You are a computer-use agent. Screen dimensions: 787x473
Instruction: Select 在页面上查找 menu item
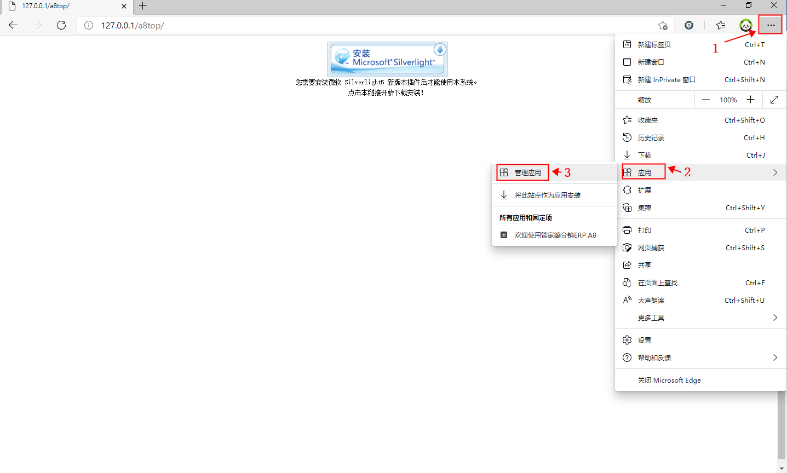[700, 282]
